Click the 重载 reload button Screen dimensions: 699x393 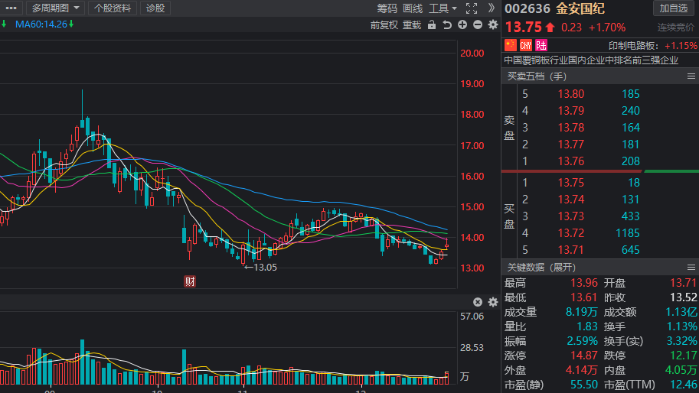(412, 25)
